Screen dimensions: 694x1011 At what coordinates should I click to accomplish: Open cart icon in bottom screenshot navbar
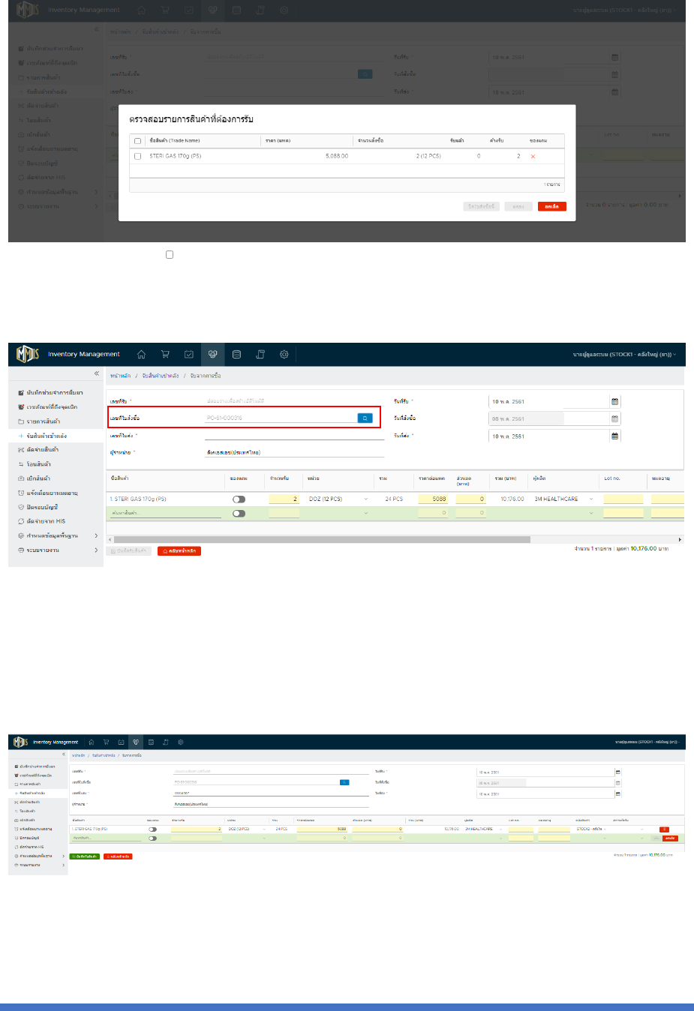click(x=106, y=742)
